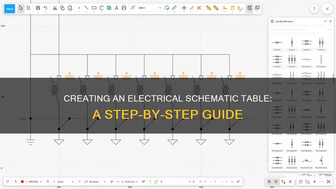Toggle the object snap magnet button
The height and width of the screenshot is (189, 336).
(x=283, y=181)
